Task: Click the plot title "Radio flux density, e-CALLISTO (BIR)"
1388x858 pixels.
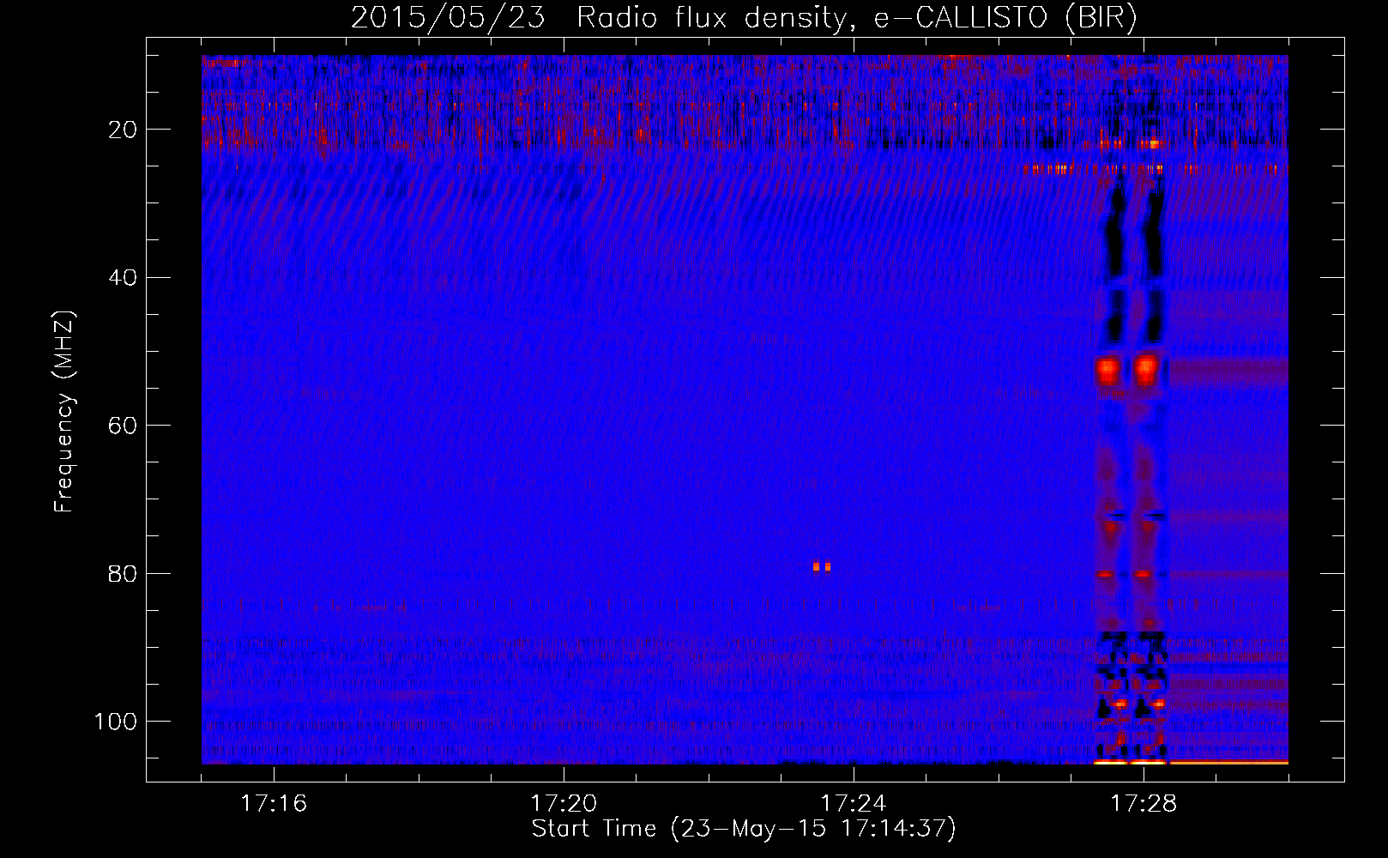Action: (857, 18)
